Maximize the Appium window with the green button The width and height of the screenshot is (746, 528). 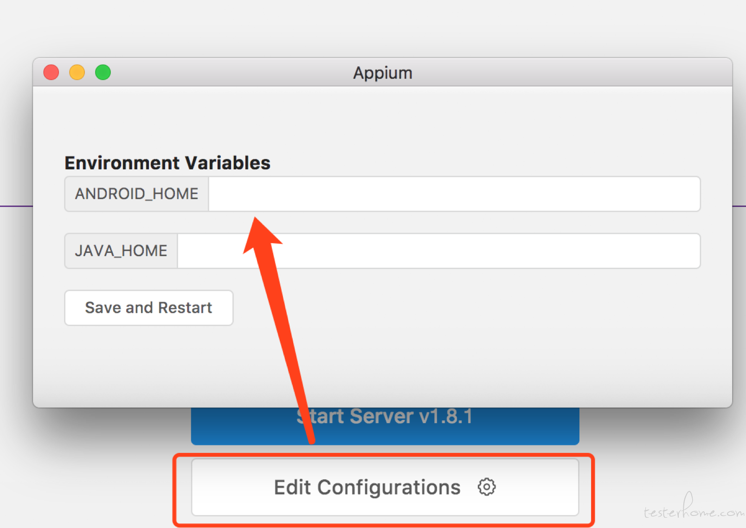[103, 72]
